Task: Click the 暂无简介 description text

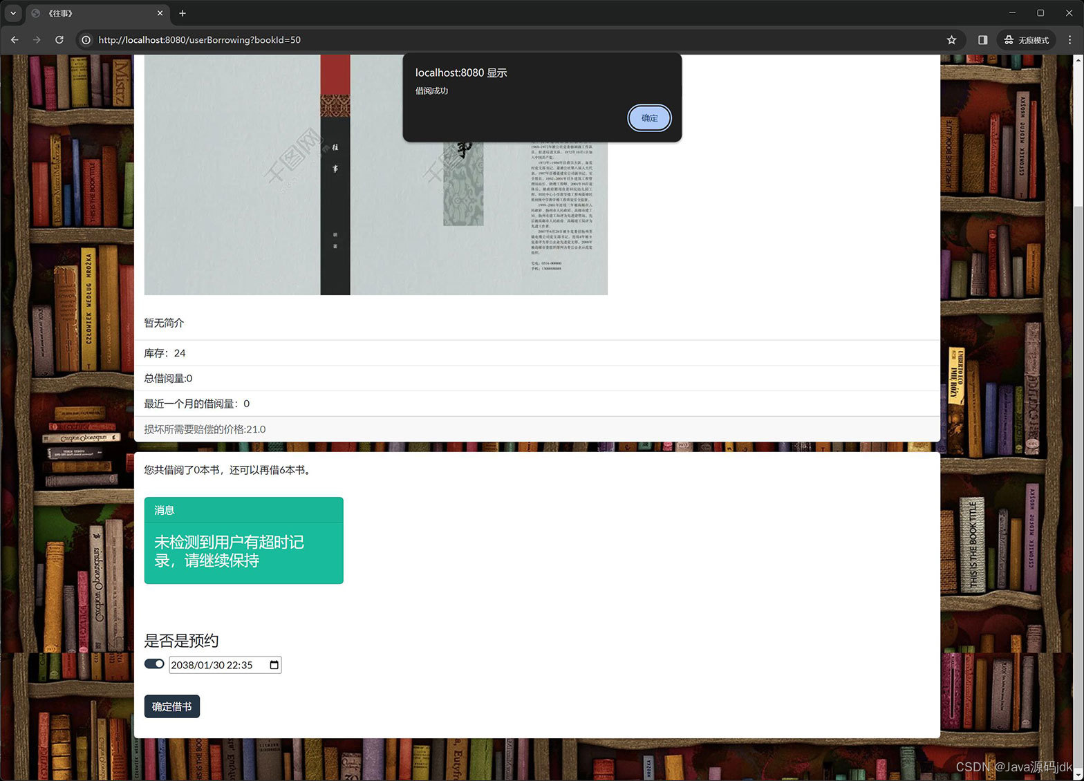Action: [x=164, y=323]
